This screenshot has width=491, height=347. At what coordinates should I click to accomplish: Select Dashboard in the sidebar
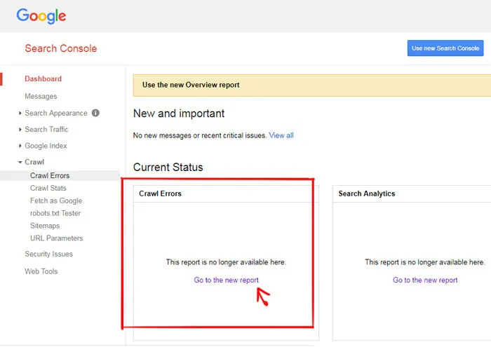click(x=43, y=79)
